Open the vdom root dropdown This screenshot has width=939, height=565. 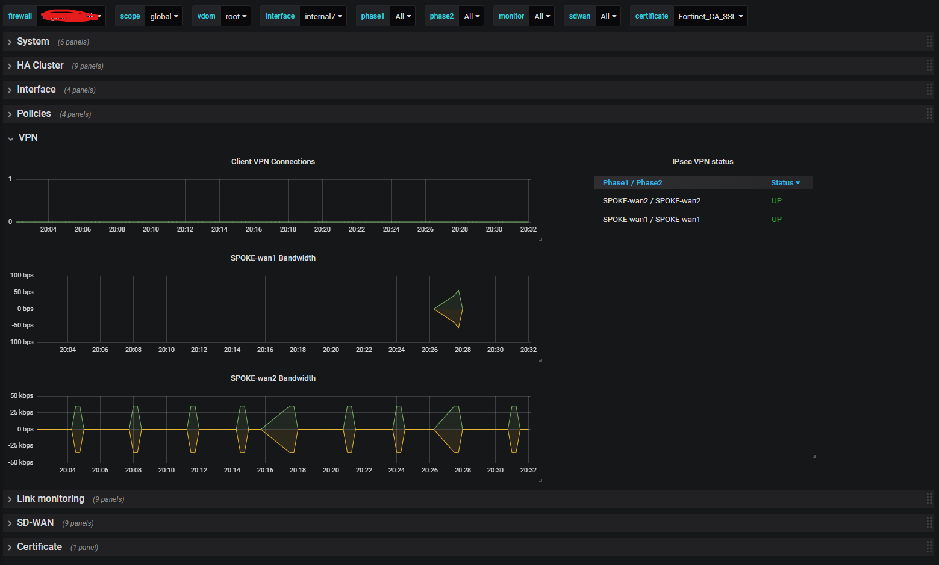236,16
